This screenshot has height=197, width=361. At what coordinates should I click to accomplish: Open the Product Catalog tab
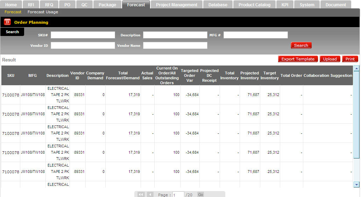tap(254, 5)
